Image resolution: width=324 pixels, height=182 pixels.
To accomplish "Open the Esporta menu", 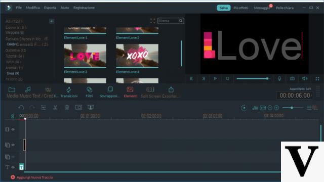I will coord(50,8).
